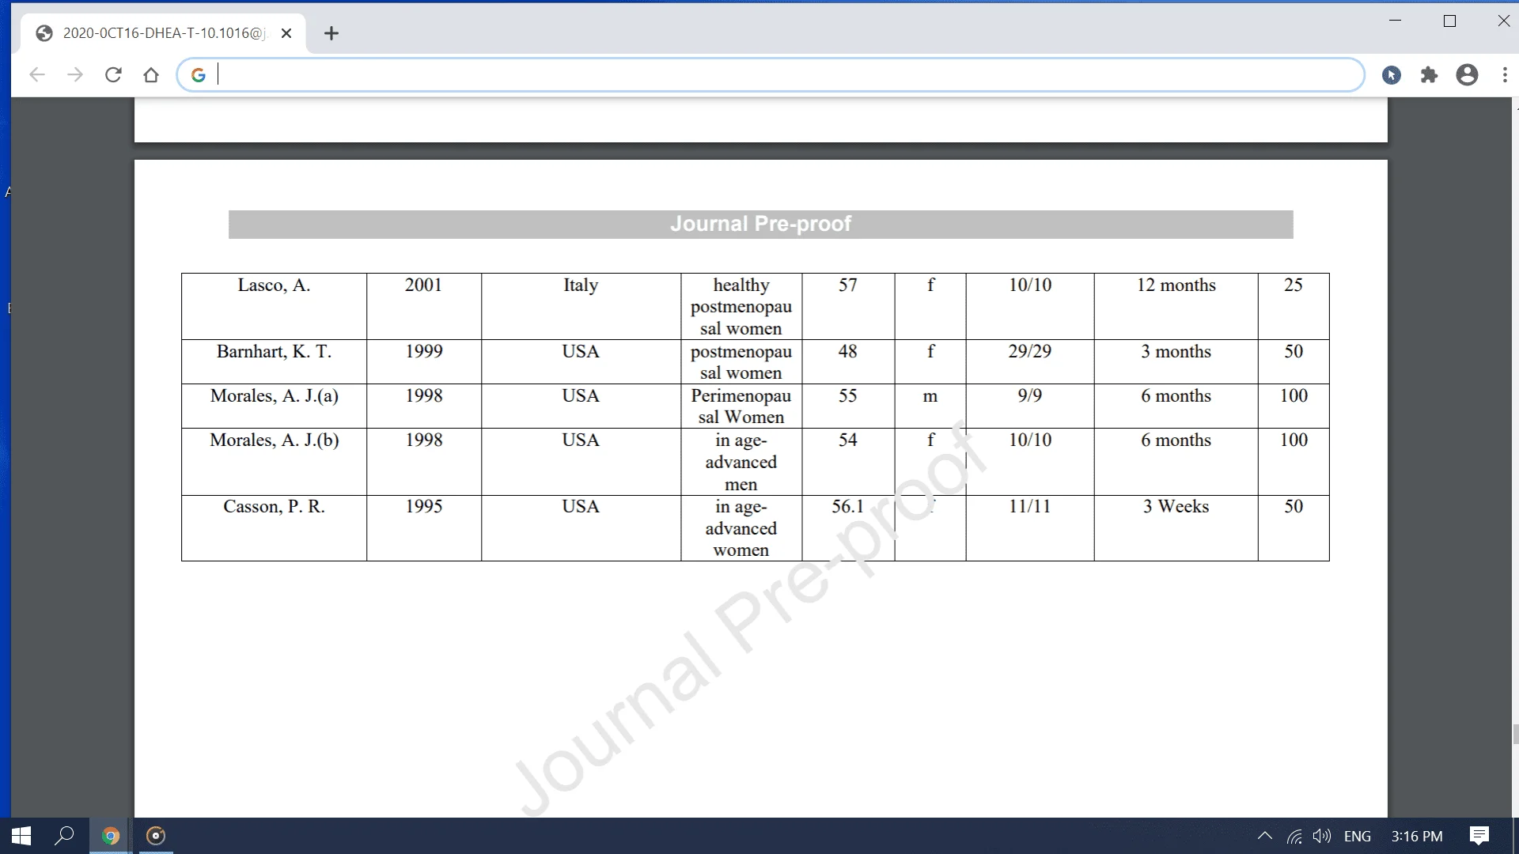Close the 2020-0CT16-DHEA-T tab
The image size is (1519, 854).
click(286, 33)
